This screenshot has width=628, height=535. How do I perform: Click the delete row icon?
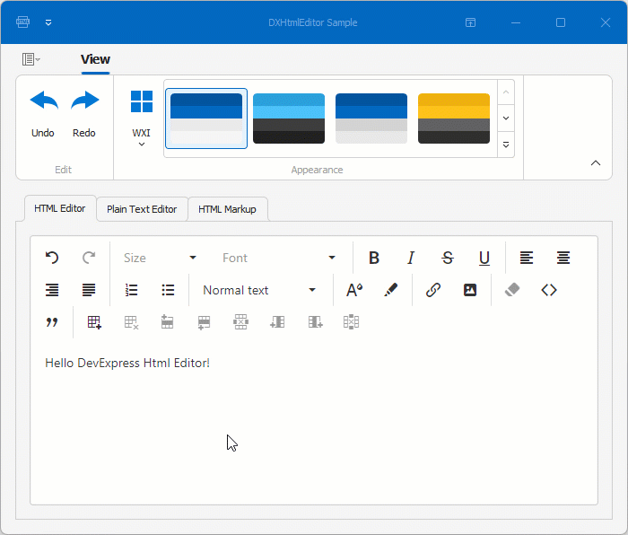click(x=240, y=321)
